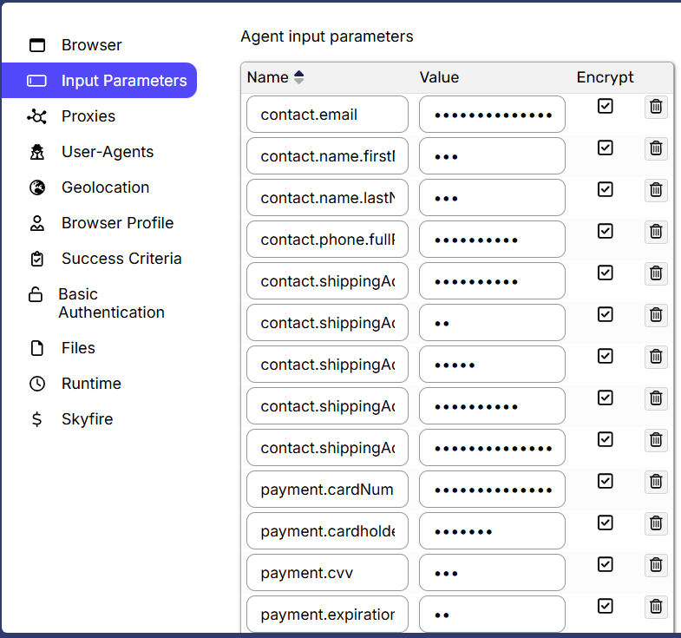Click the Browser icon in sidebar

click(36, 45)
